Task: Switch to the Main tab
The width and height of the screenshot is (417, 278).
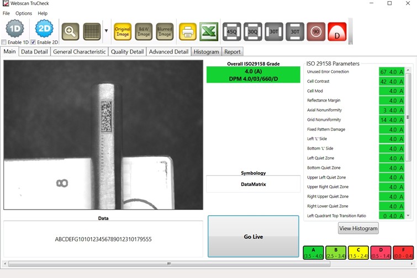Action: (x=9, y=51)
